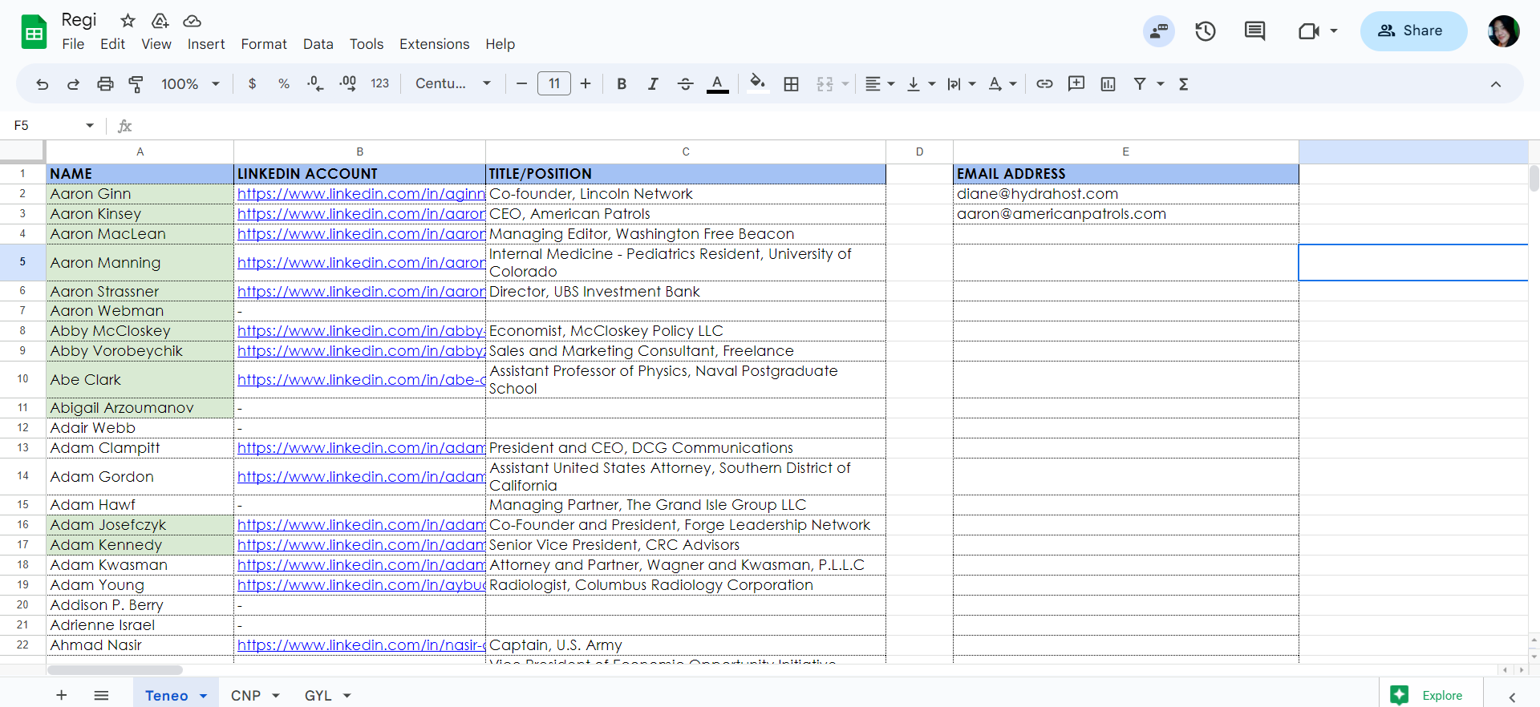1540x707 pixels.
Task: Open the zoom level dropdown
Action: pos(191,84)
